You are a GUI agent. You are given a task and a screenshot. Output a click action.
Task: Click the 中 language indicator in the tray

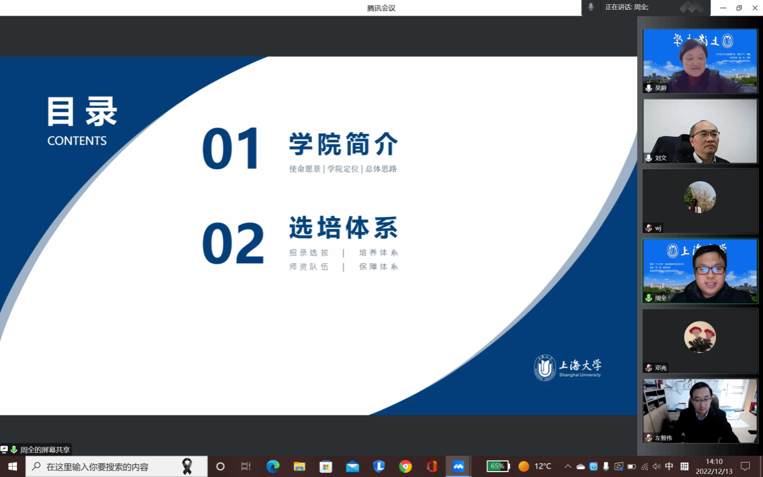(669, 466)
